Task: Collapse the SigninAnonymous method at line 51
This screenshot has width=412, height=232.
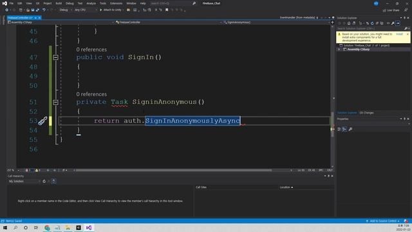Action: tap(55, 102)
